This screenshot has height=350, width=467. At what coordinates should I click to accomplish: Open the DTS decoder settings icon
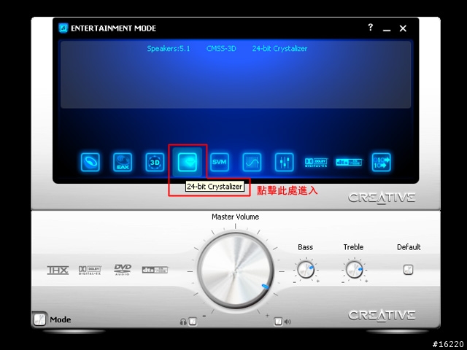[349, 162]
